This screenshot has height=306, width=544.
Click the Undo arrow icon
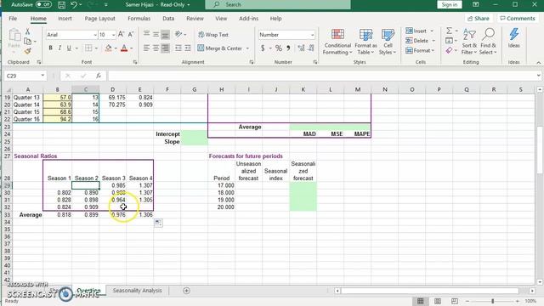coord(74,5)
